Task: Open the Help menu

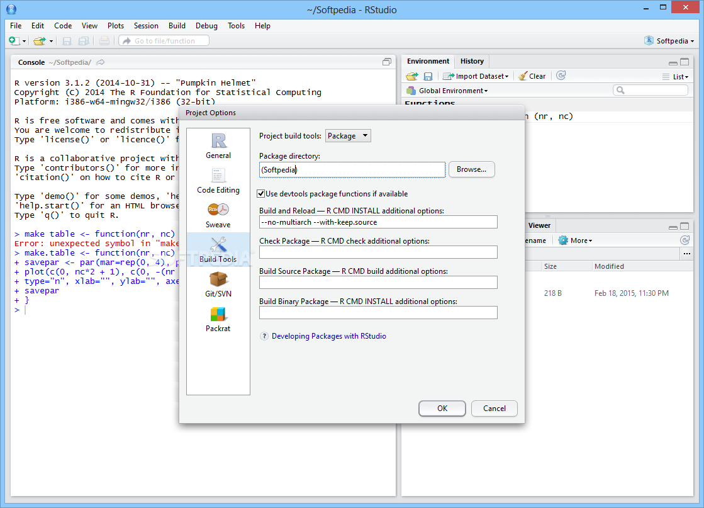Action: pos(262,26)
